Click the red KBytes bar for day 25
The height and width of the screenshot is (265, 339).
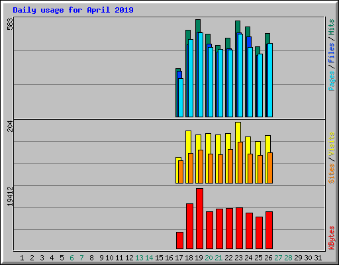259,233
